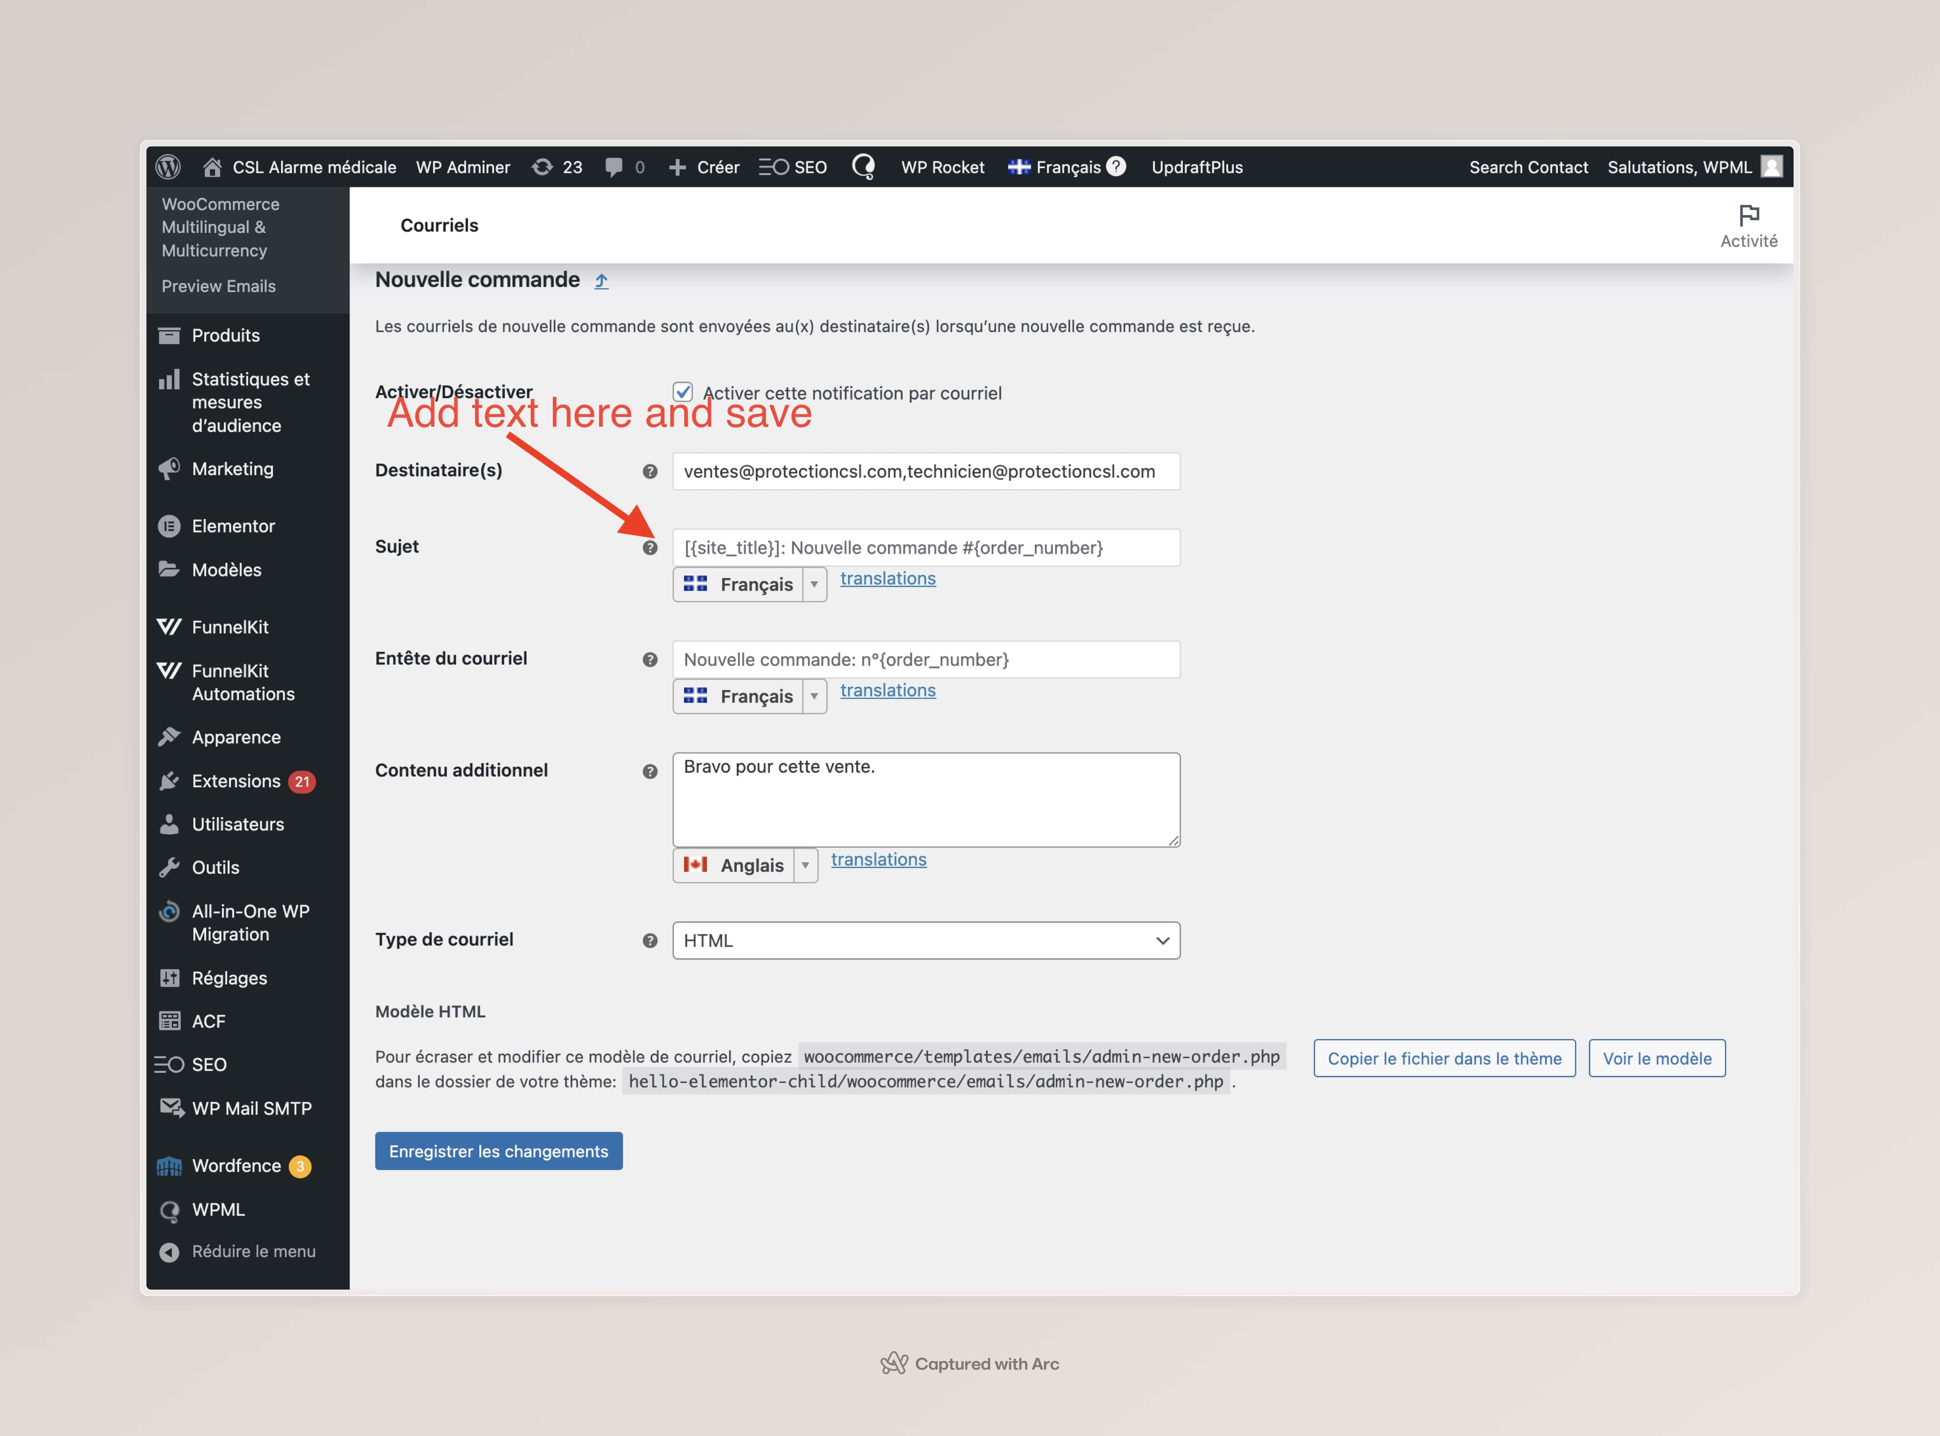This screenshot has height=1436, width=1940.
Task: Click Enregistrer les changements button
Action: [499, 1151]
